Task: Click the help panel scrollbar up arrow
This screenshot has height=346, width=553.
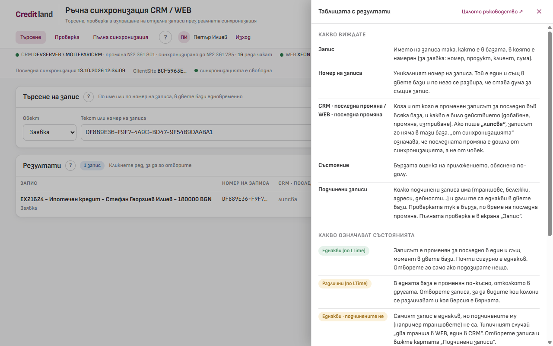Action: coord(550,28)
